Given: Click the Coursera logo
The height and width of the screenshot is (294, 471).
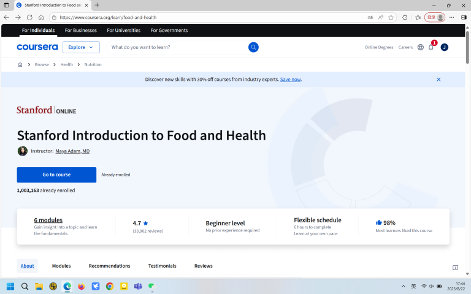Looking at the screenshot, I should point(37,47).
